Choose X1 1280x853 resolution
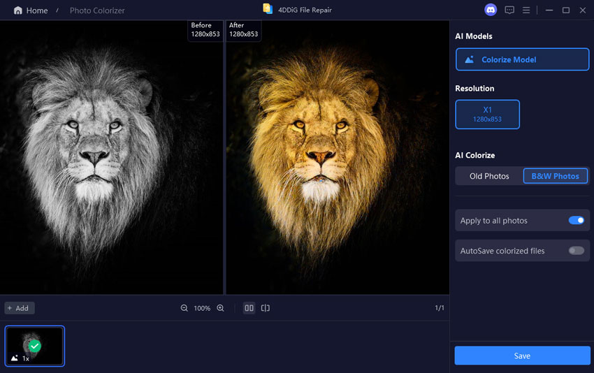Screen dimensions: 594x373 pos(487,115)
